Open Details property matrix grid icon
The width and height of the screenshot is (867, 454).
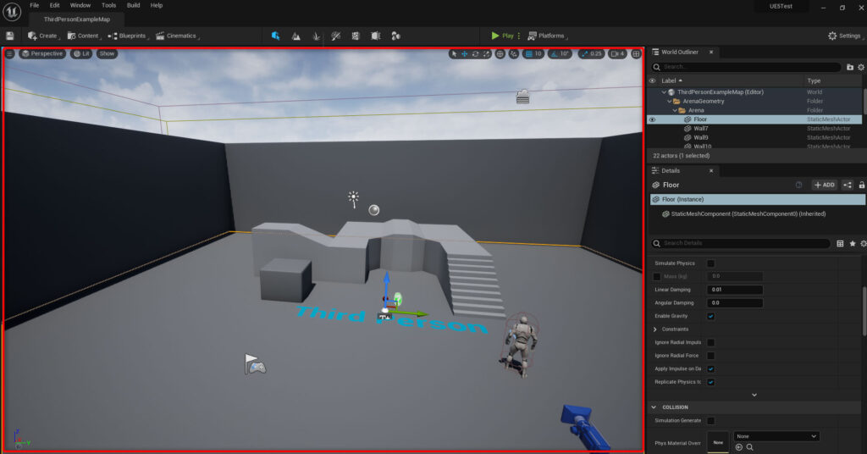(840, 243)
